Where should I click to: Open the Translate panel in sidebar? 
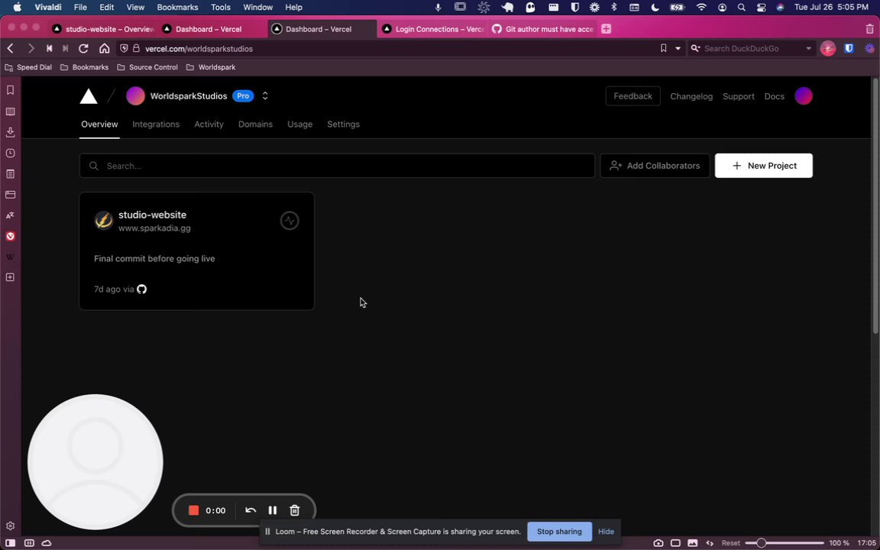10,215
